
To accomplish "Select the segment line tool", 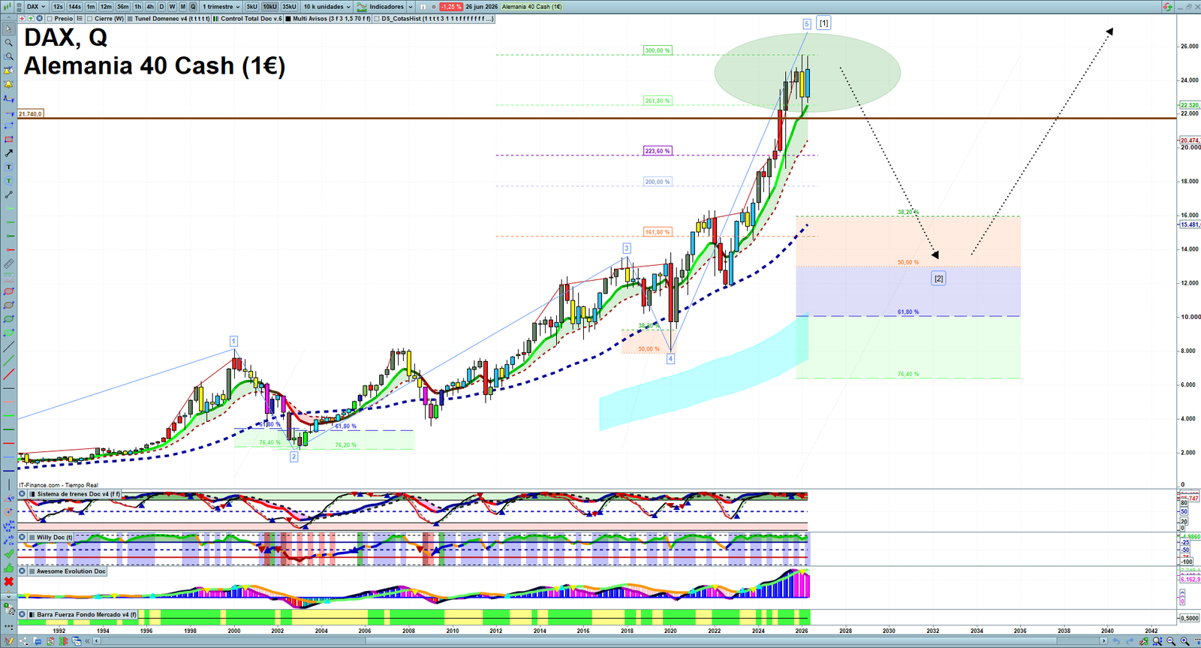I will pos(9,194).
